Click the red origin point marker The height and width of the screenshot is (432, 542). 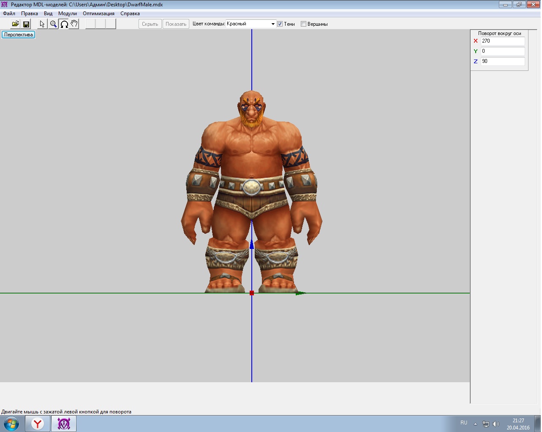click(252, 293)
